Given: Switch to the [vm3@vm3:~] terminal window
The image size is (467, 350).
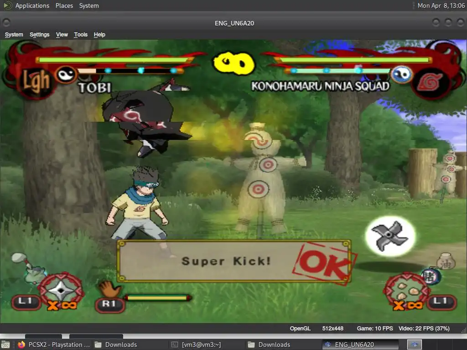Looking at the screenshot, I should coord(196,345).
